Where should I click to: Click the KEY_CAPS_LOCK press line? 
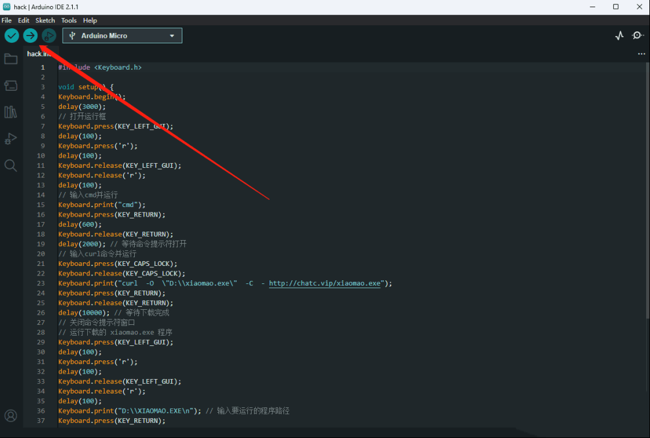click(x=118, y=264)
